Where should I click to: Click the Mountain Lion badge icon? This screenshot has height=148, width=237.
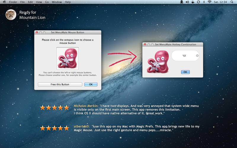pos(11,15)
